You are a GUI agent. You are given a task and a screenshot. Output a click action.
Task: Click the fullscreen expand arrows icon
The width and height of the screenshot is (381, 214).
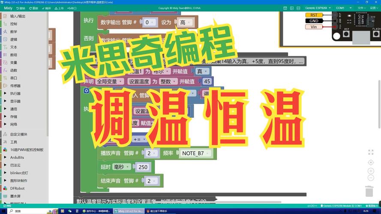click(371, 152)
